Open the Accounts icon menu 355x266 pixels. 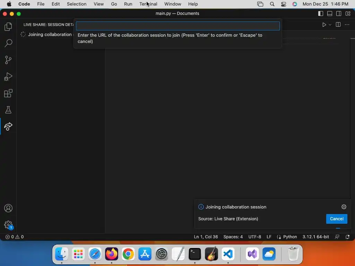pos(8,208)
